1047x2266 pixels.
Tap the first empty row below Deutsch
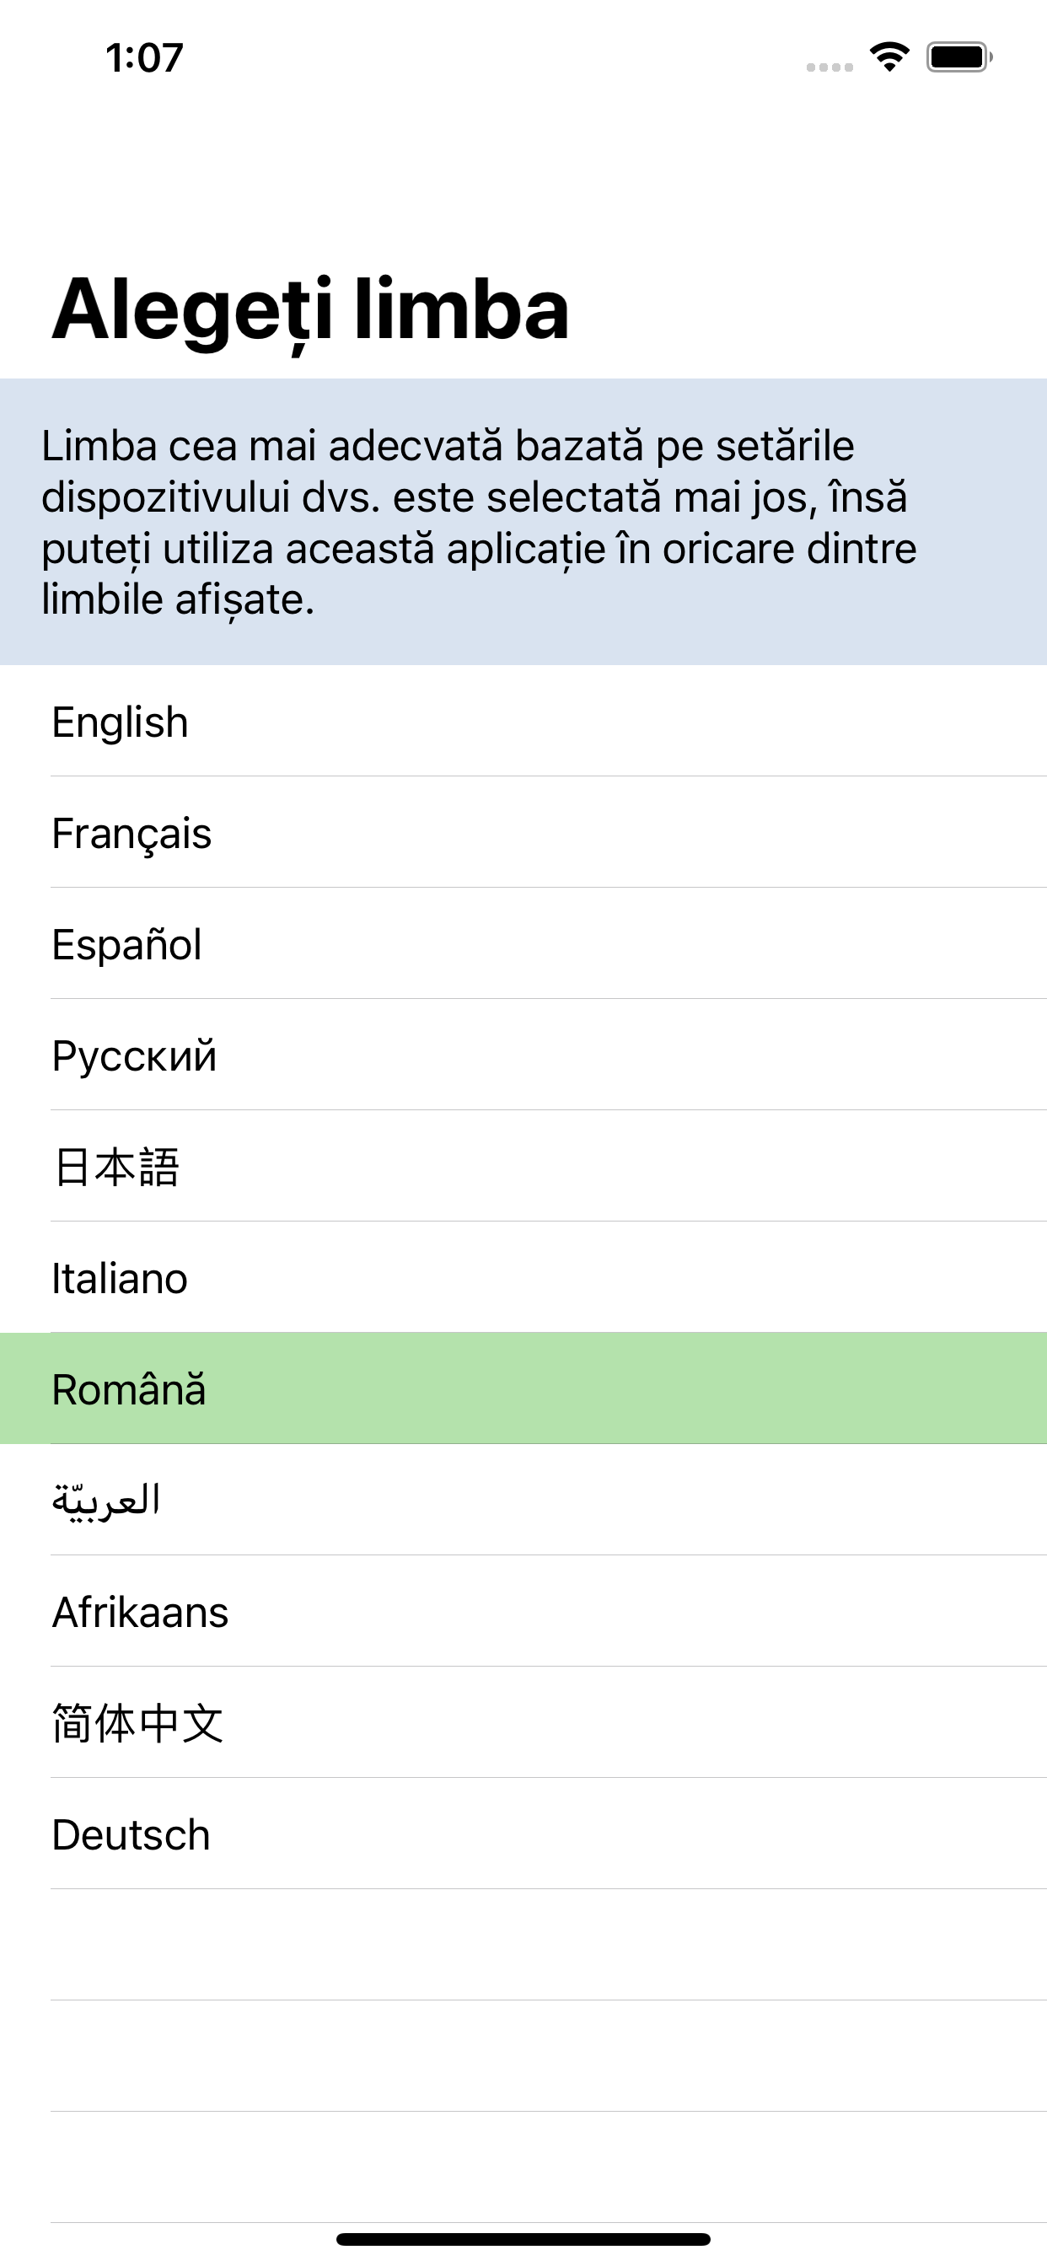523,1945
